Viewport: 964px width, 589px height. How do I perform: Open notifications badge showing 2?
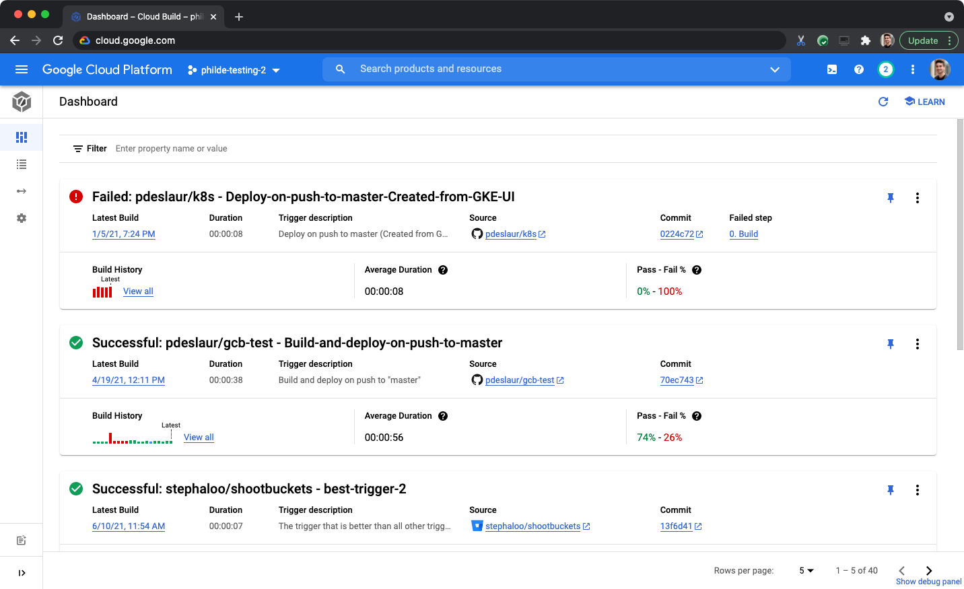886,69
